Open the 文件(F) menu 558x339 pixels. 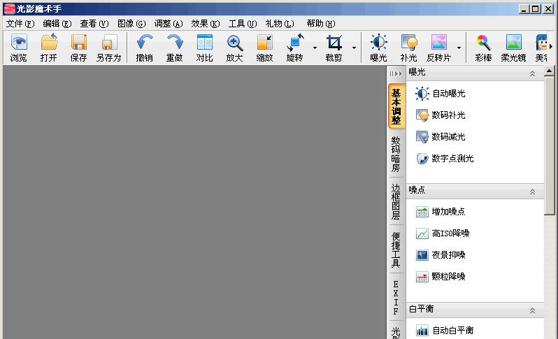pos(20,24)
